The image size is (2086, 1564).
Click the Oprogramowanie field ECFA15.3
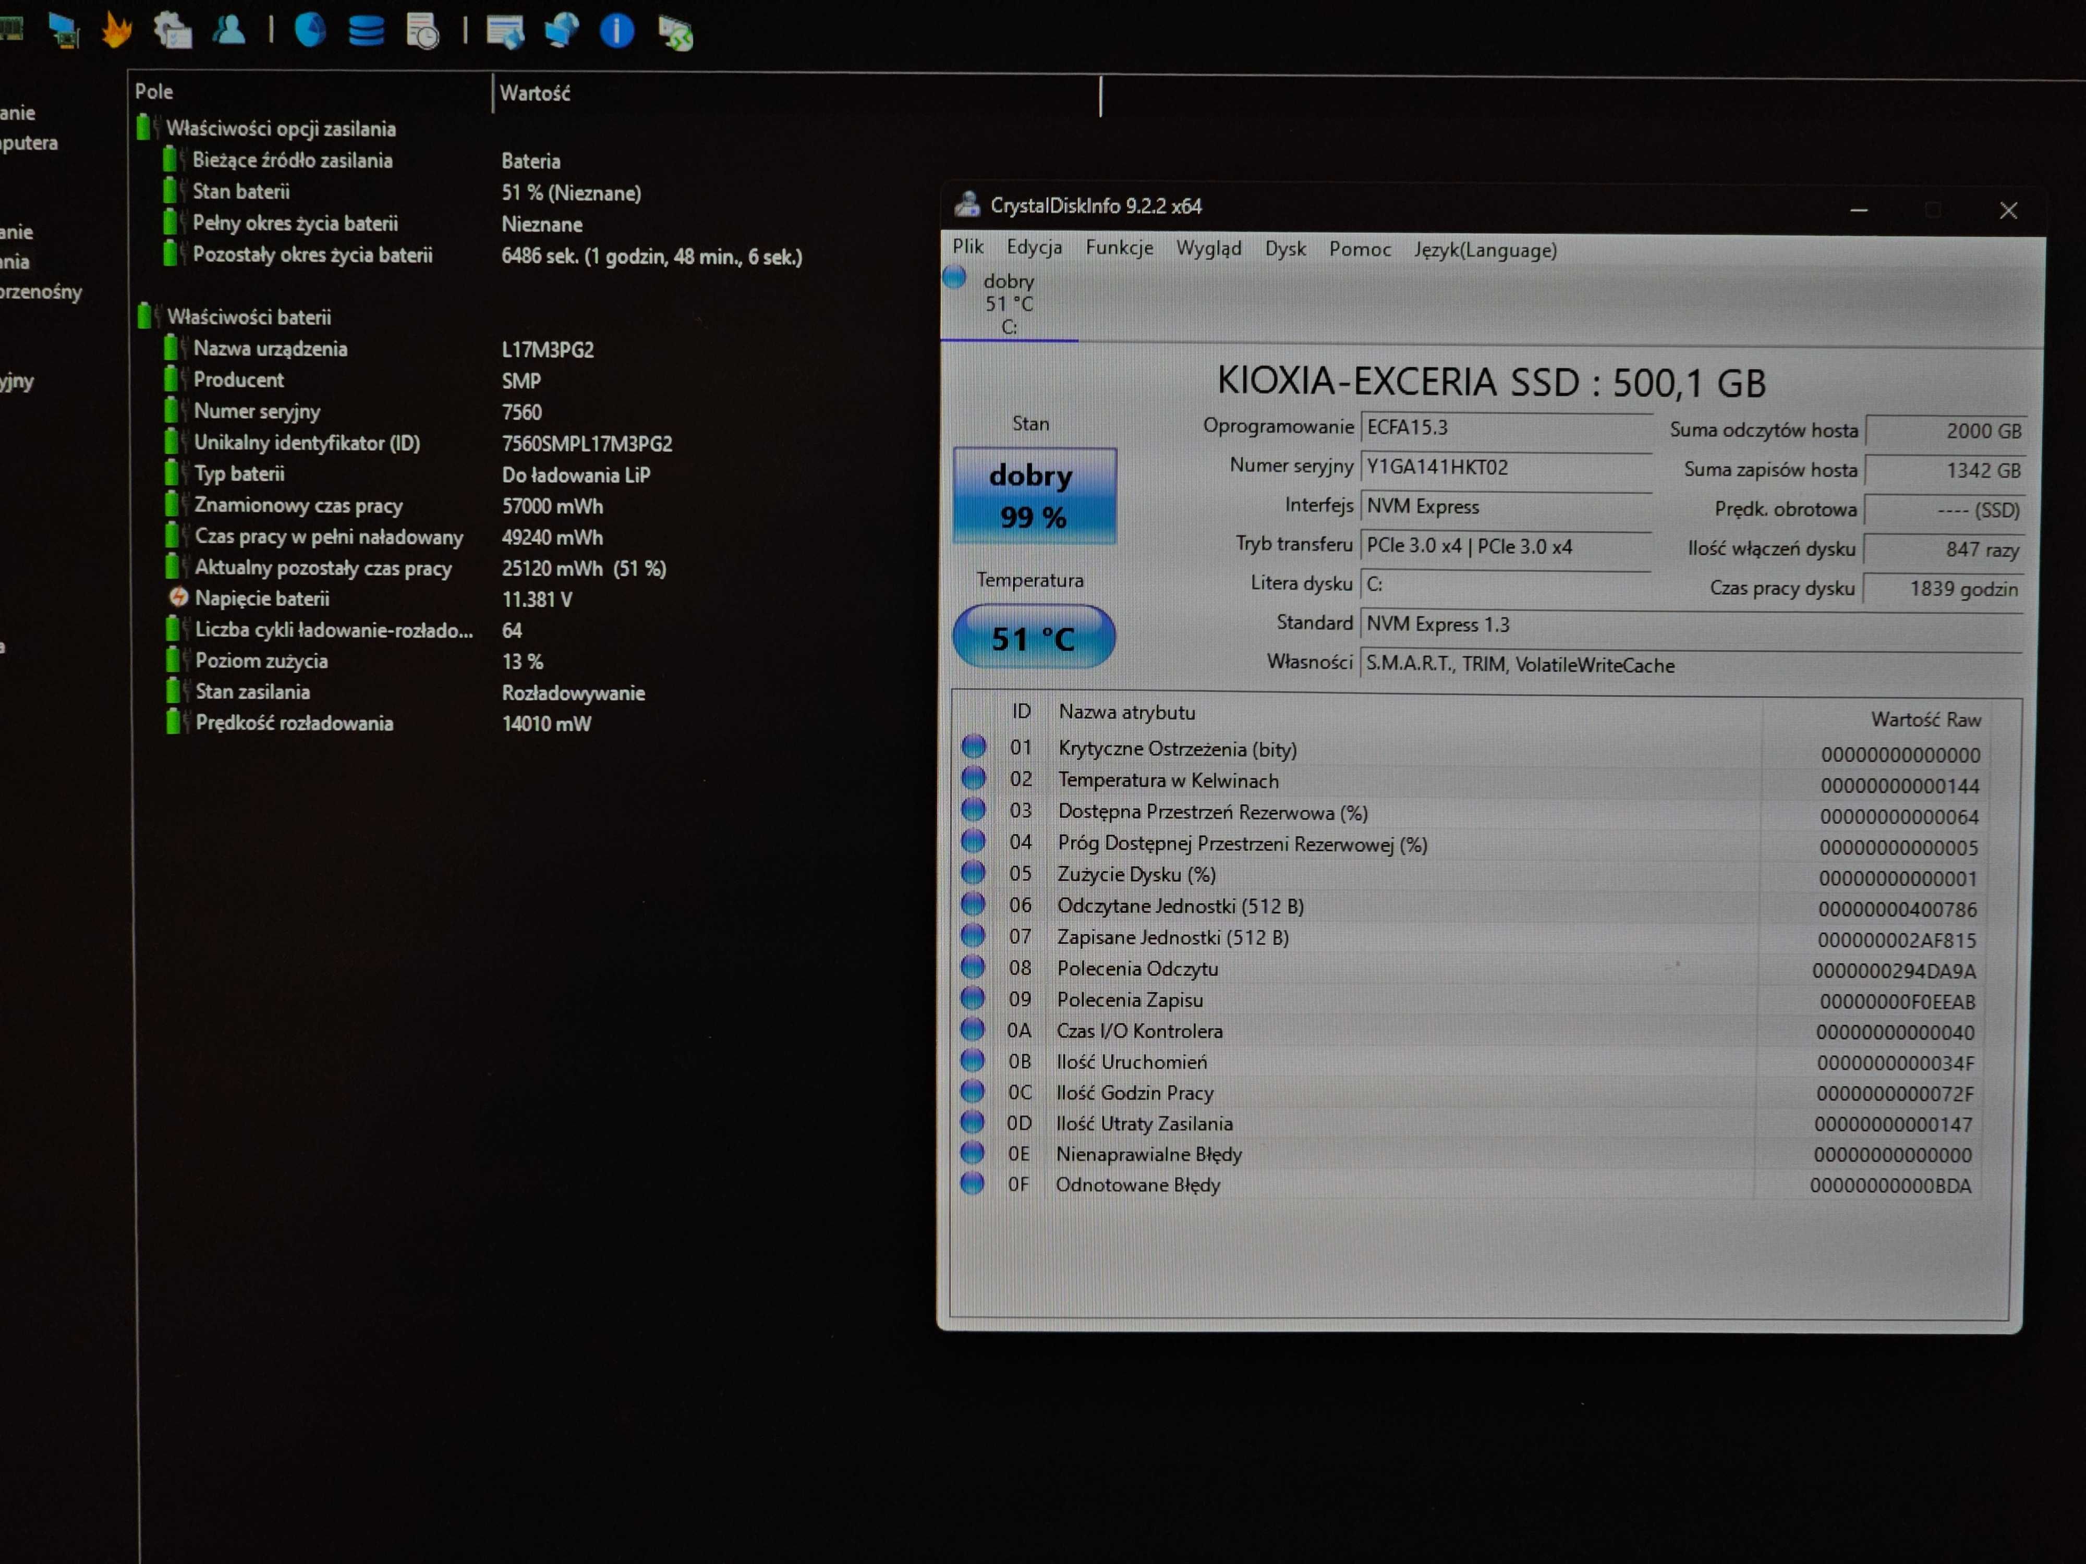pos(1505,427)
